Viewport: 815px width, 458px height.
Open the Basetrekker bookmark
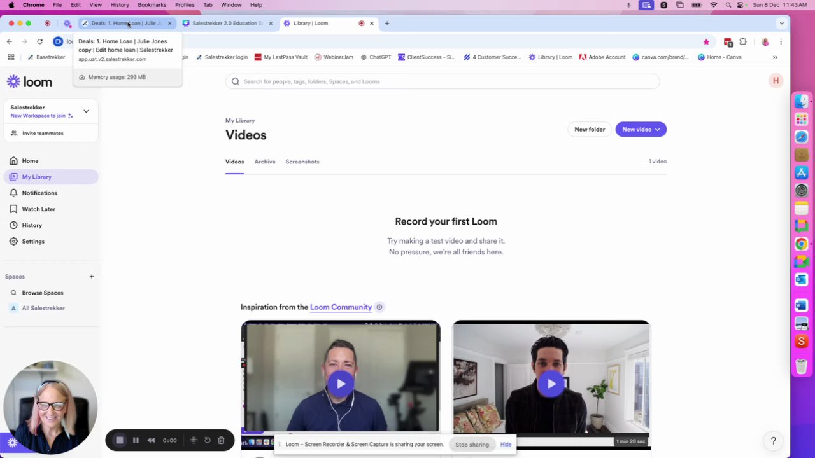pos(46,57)
